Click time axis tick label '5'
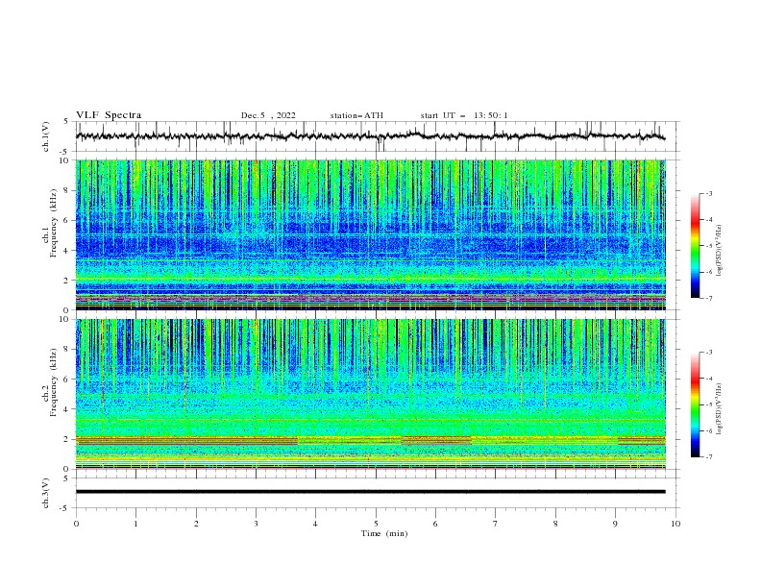The width and height of the screenshot is (761, 588). (376, 524)
